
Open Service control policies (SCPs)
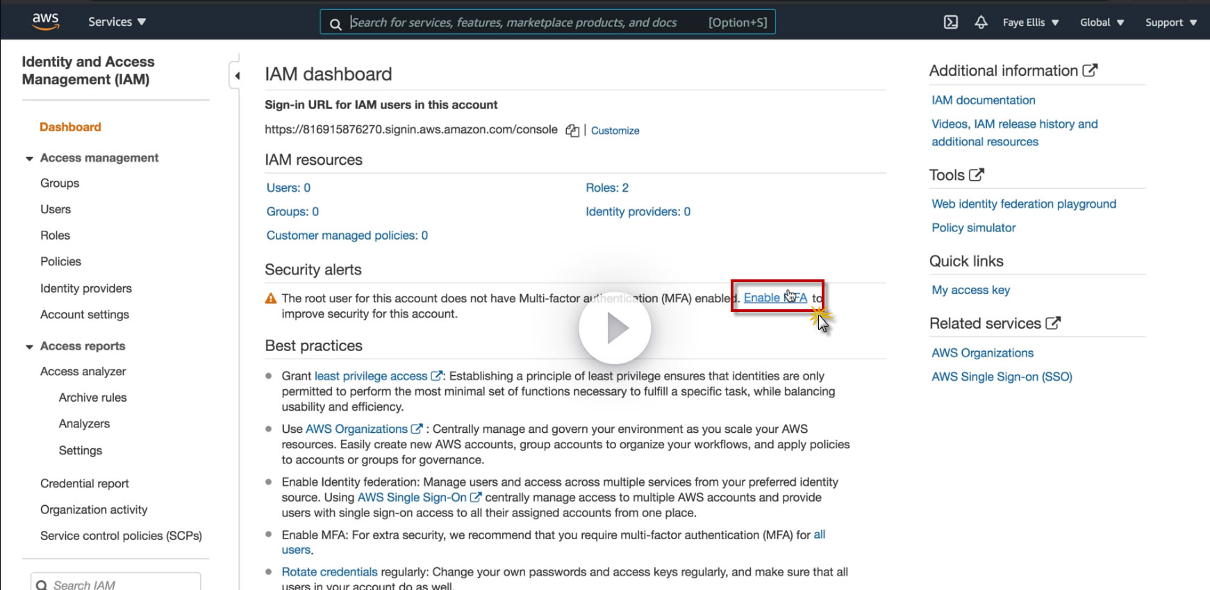point(121,536)
